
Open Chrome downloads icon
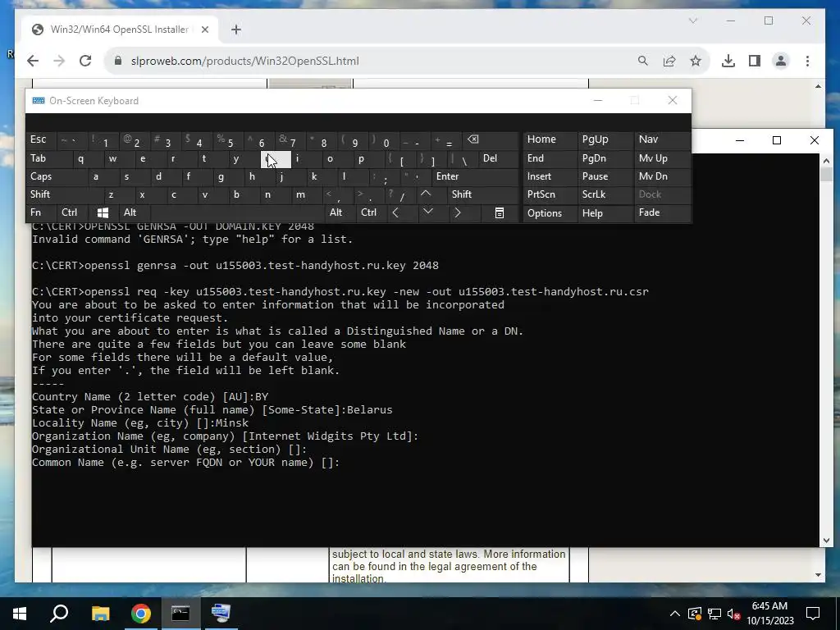(728, 61)
